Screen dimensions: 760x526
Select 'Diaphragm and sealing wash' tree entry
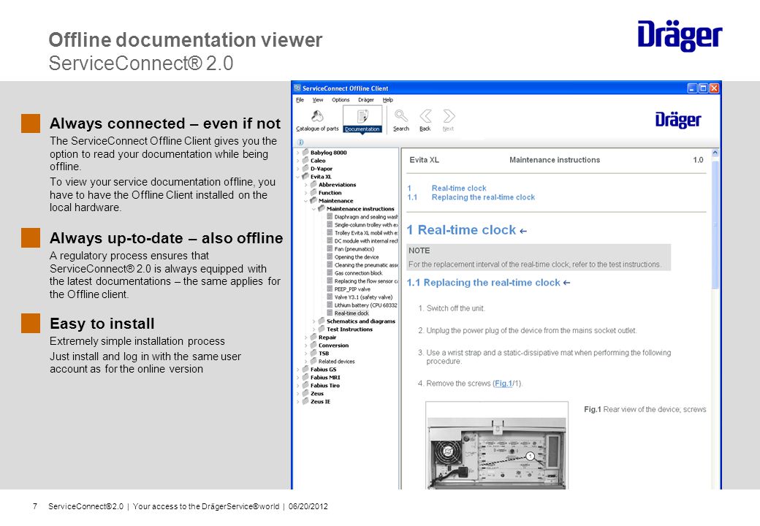click(x=366, y=216)
